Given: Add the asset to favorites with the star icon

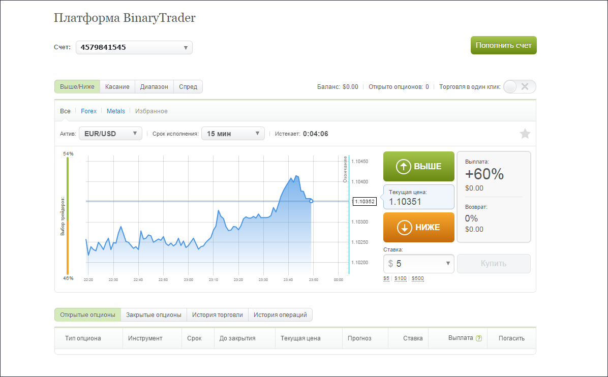Looking at the screenshot, I should (x=525, y=134).
